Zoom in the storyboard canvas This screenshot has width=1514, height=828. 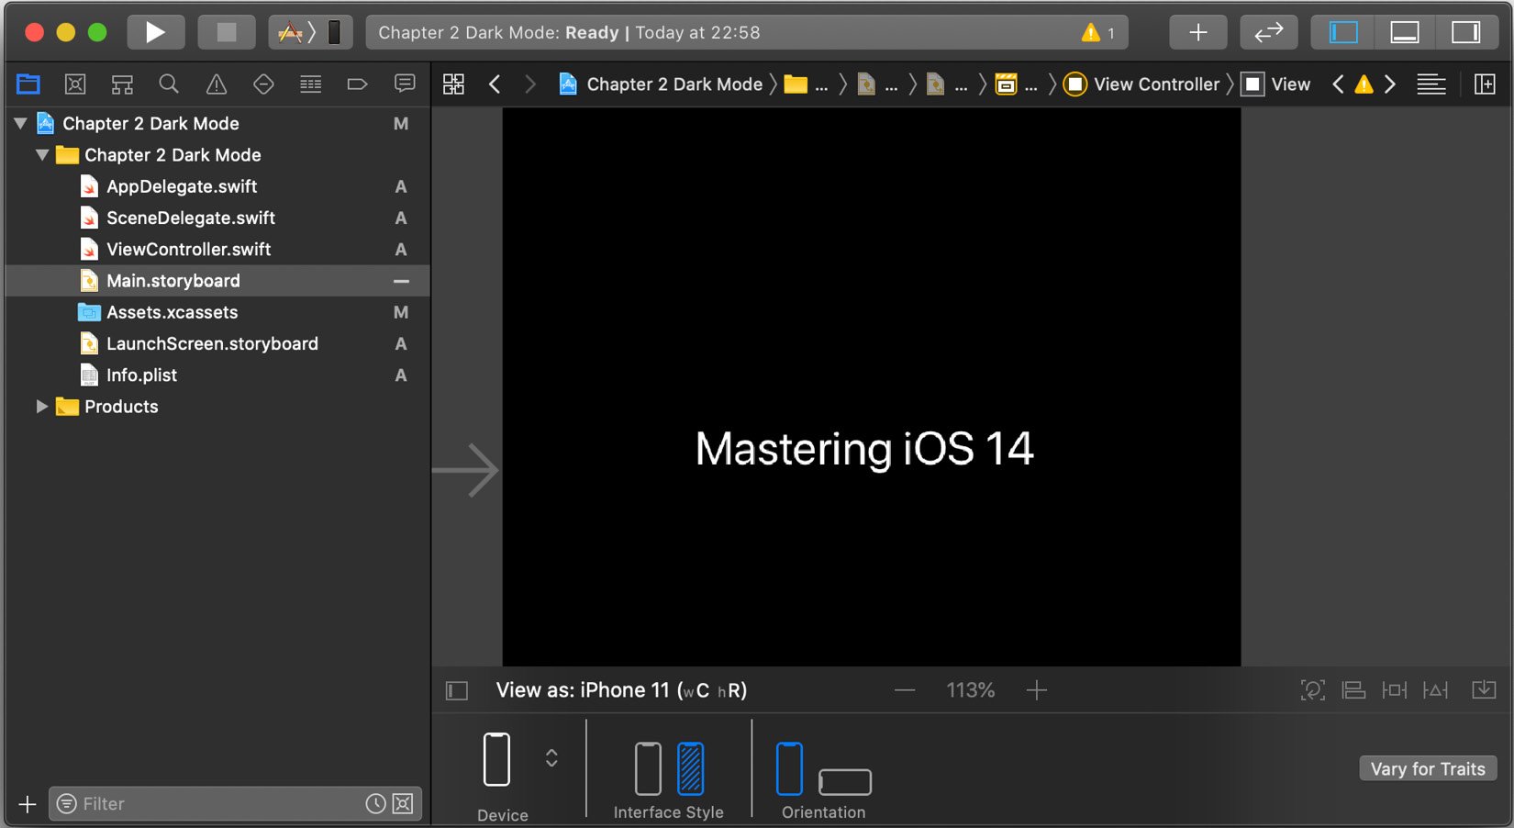(x=1037, y=690)
